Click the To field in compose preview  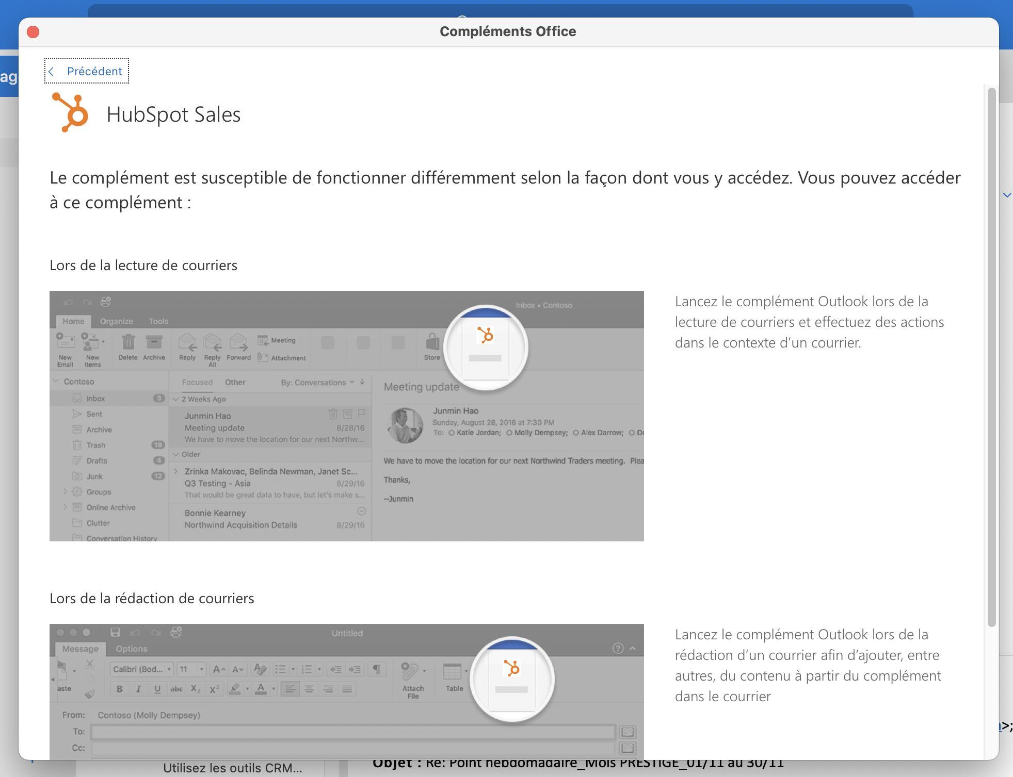coord(353,732)
